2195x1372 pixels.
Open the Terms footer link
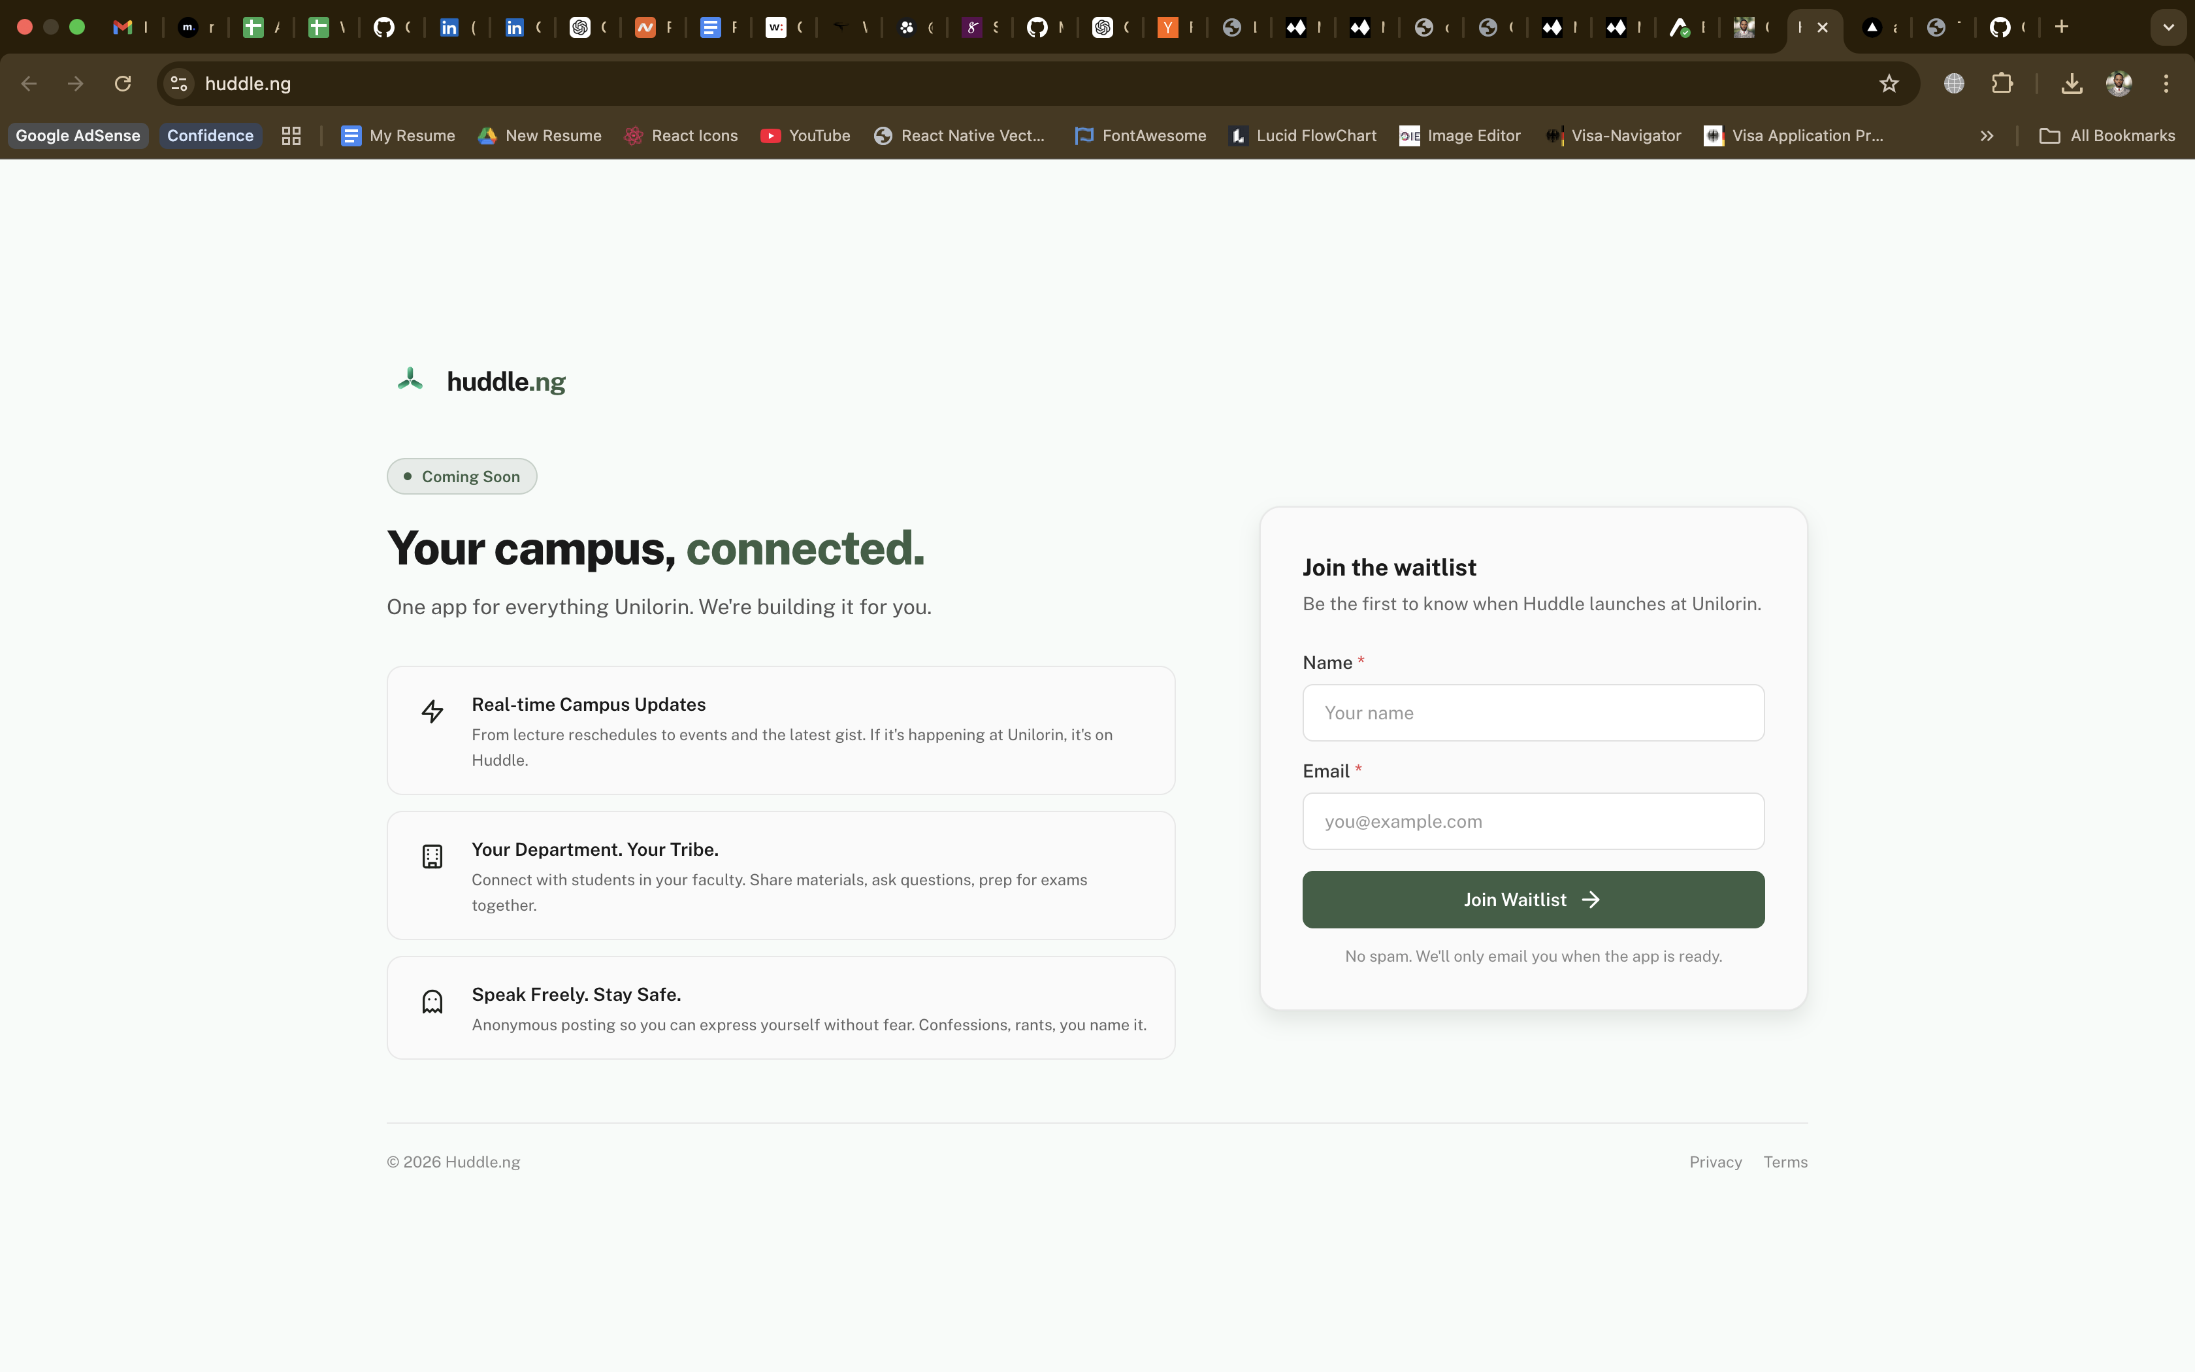[1785, 1162]
